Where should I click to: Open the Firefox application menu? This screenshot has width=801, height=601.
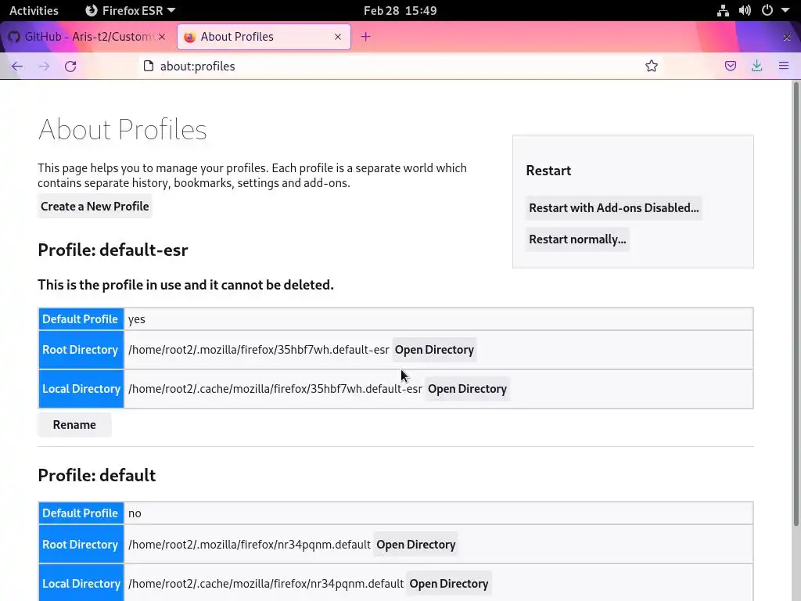pos(784,66)
